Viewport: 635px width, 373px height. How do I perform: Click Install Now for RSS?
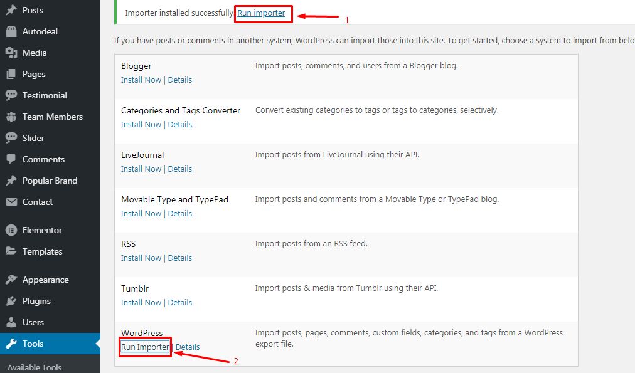pos(141,258)
